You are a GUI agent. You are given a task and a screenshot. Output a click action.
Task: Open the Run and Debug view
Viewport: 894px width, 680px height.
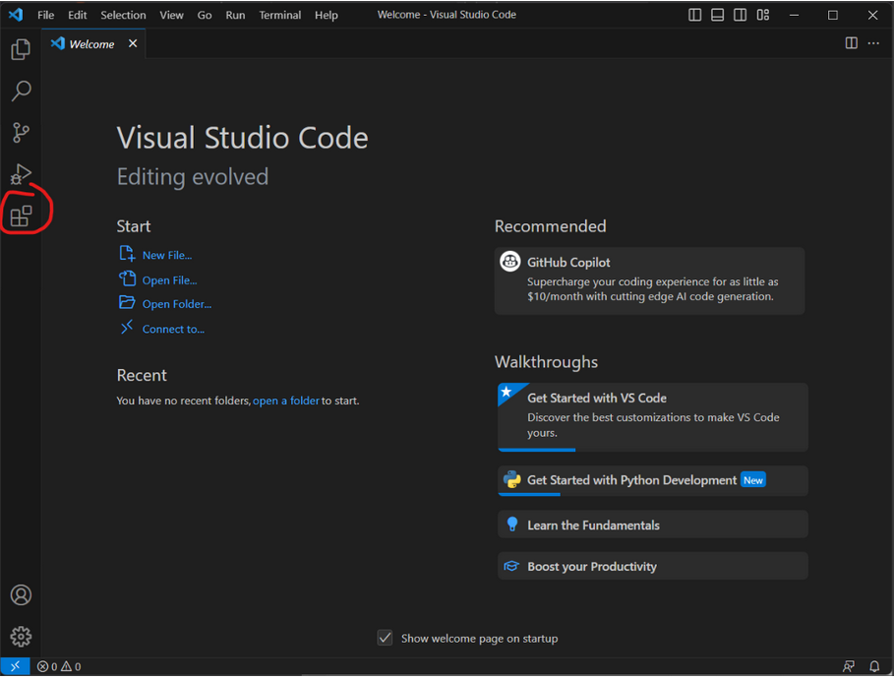[21, 174]
